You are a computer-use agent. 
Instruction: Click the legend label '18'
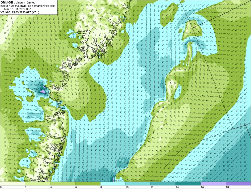(x=227, y=187)
